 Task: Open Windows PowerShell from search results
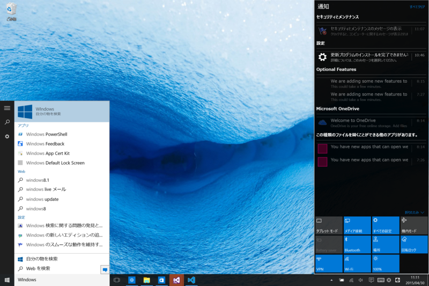[62, 134]
